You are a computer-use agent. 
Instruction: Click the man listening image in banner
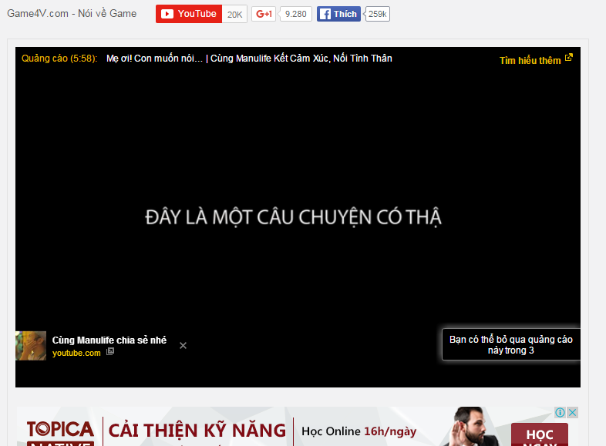[471, 427]
